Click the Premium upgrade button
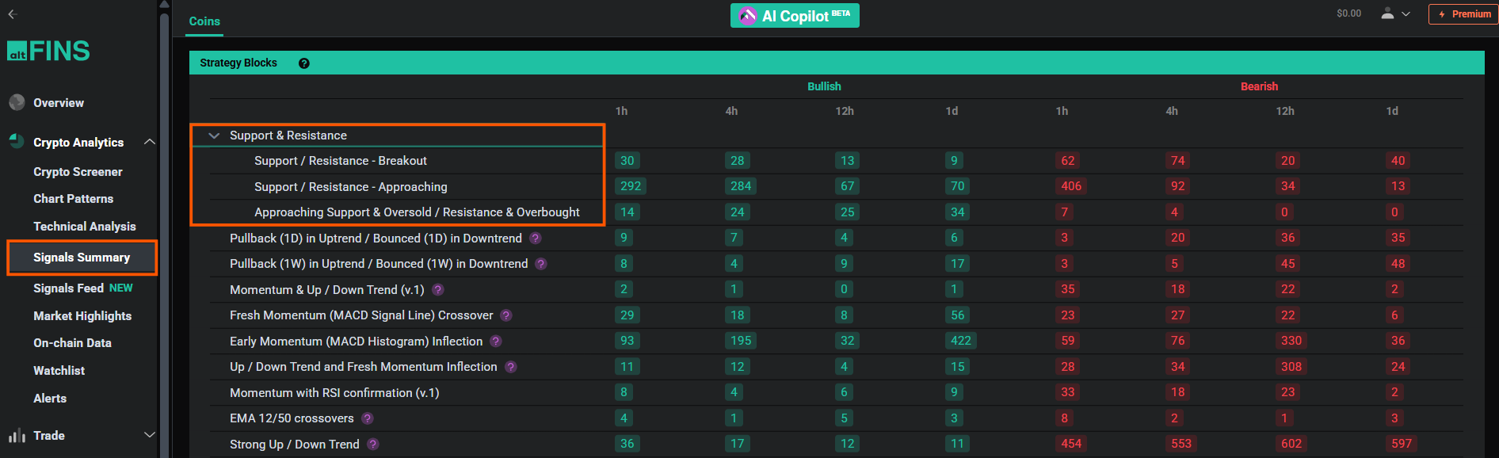 click(1463, 14)
